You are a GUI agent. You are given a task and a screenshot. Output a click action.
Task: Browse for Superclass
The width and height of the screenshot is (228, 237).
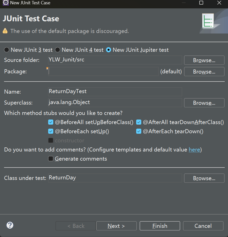(x=204, y=103)
